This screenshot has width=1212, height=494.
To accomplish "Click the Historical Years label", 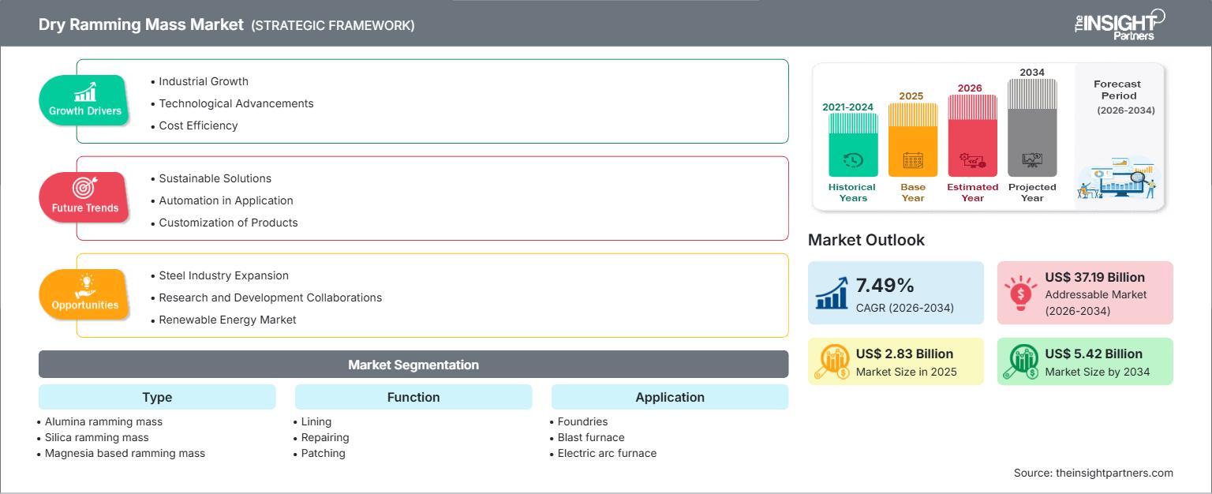I will click(852, 193).
